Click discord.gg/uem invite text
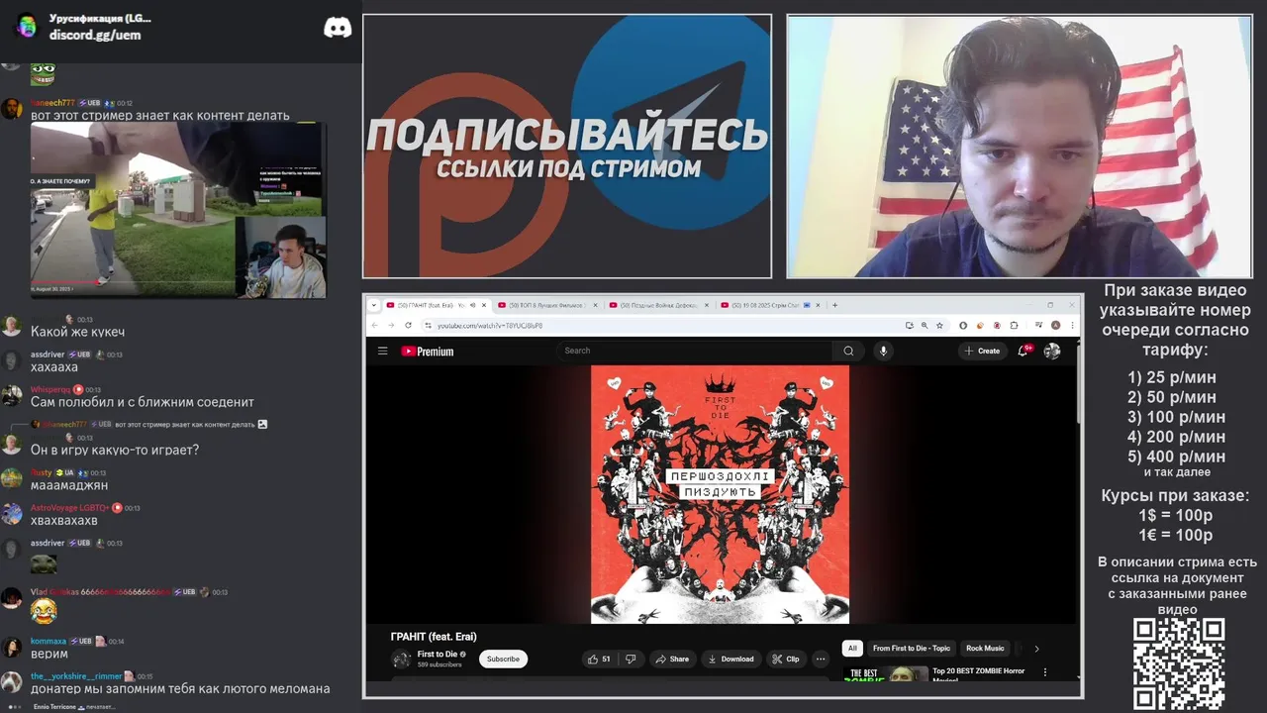 [x=95, y=35]
